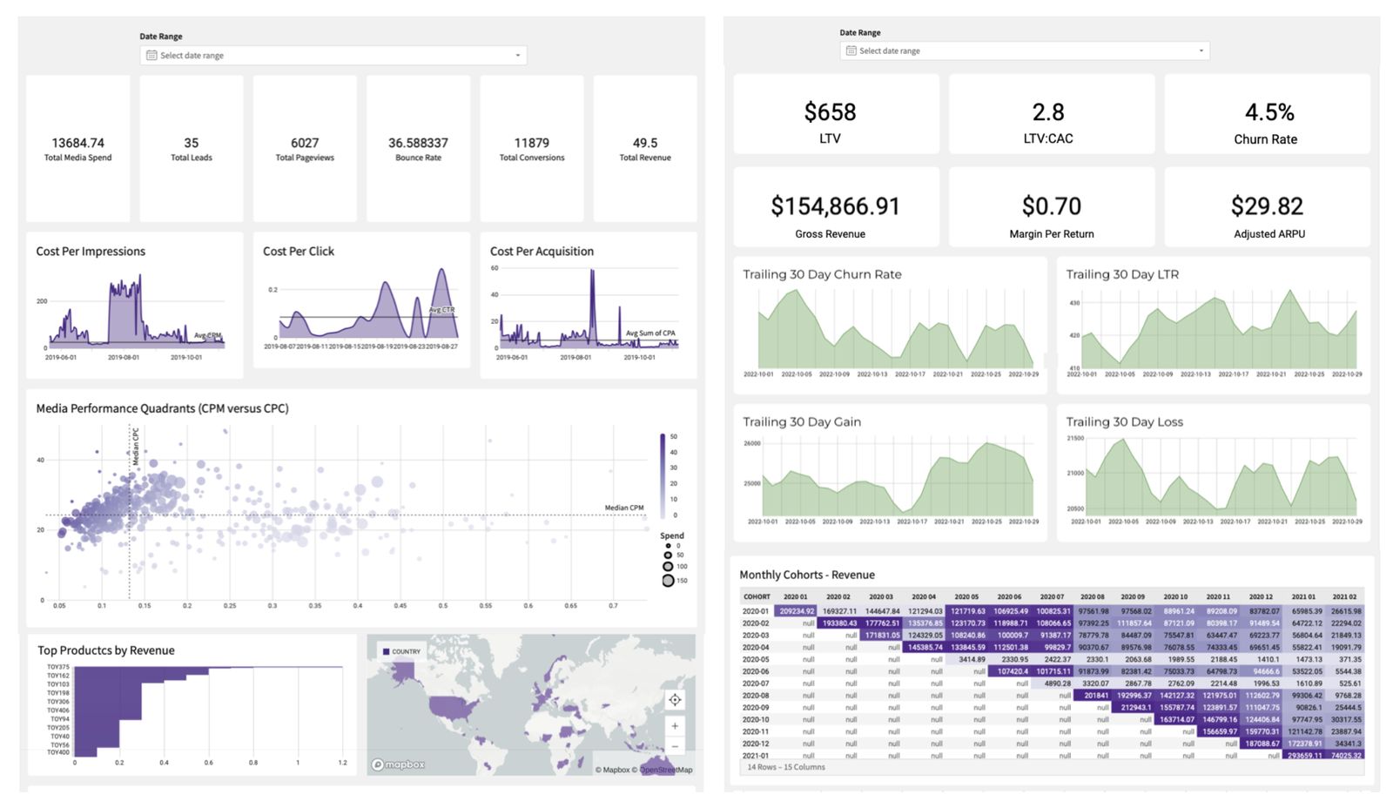This screenshot has height=801, width=1393.
Task: Select cohort row label 2020-01
Action: click(x=756, y=611)
